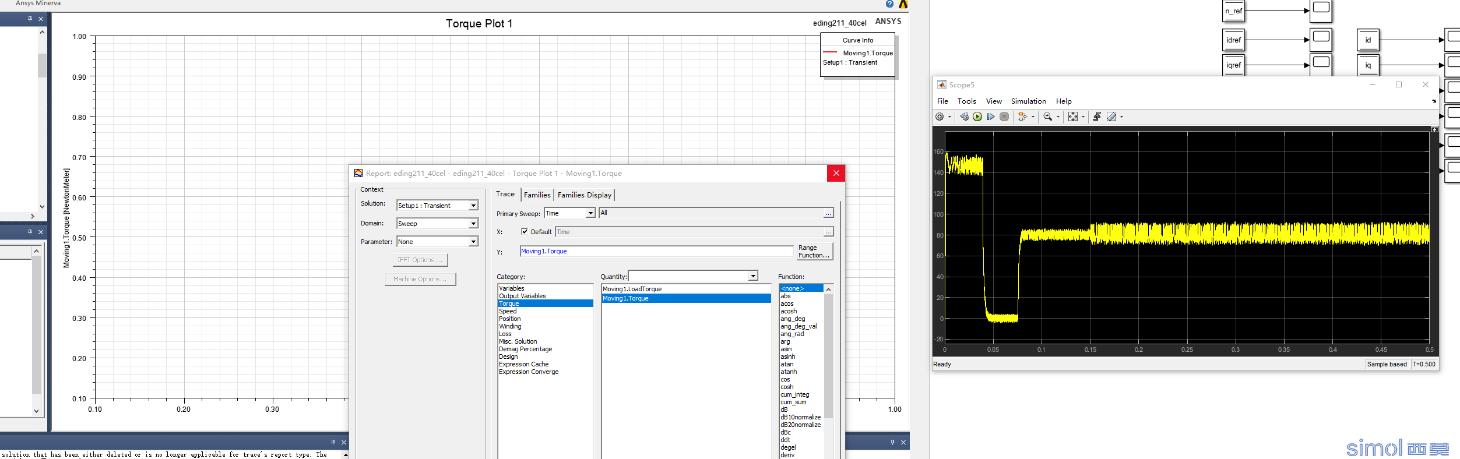1460x459 pixels.
Task: Click step forward icon in Scope5
Action: tap(991, 116)
